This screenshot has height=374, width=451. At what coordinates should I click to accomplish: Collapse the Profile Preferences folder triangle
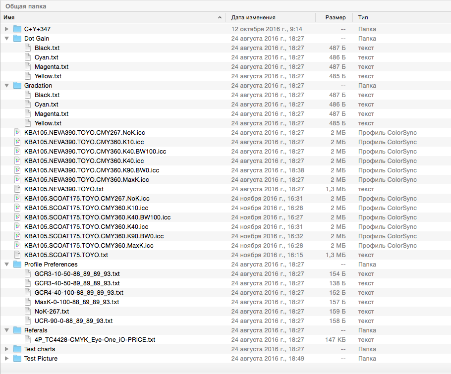pos(6,265)
